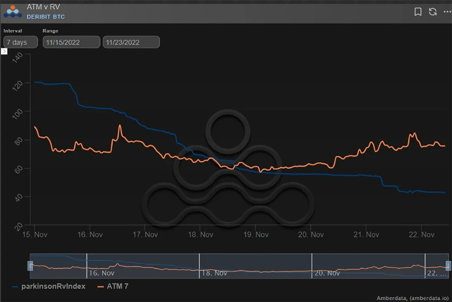Click the DERIBIT BTC subtitle
The image size is (452, 302).
click(x=46, y=17)
